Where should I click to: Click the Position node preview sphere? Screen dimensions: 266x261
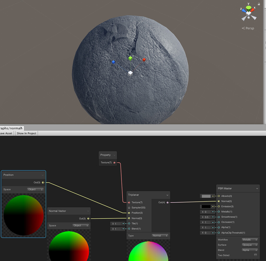point(24,215)
